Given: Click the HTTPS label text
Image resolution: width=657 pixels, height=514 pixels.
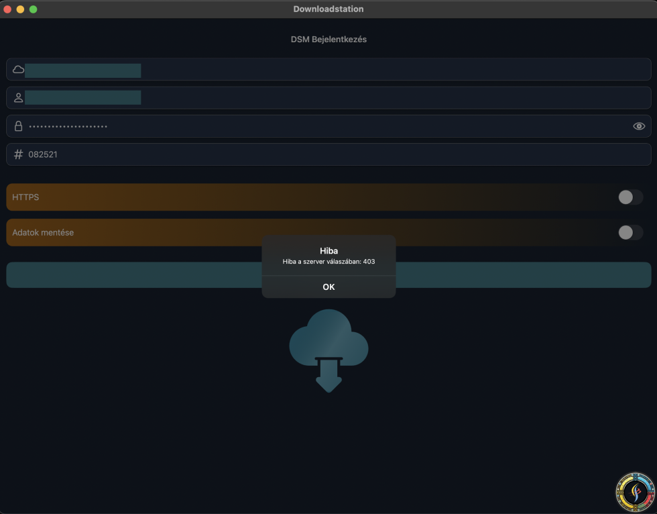Looking at the screenshot, I should tap(25, 197).
